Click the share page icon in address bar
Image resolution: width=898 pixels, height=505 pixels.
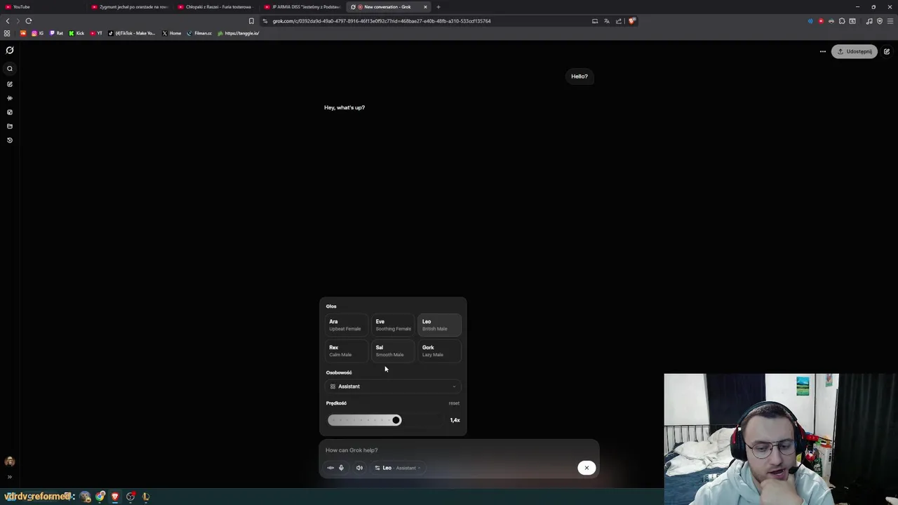click(x=619, y=21)
